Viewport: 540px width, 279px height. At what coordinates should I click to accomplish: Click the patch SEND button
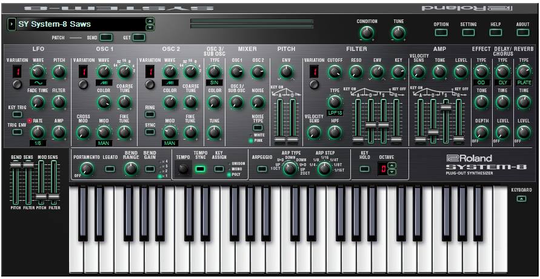(x=106, y=38)
